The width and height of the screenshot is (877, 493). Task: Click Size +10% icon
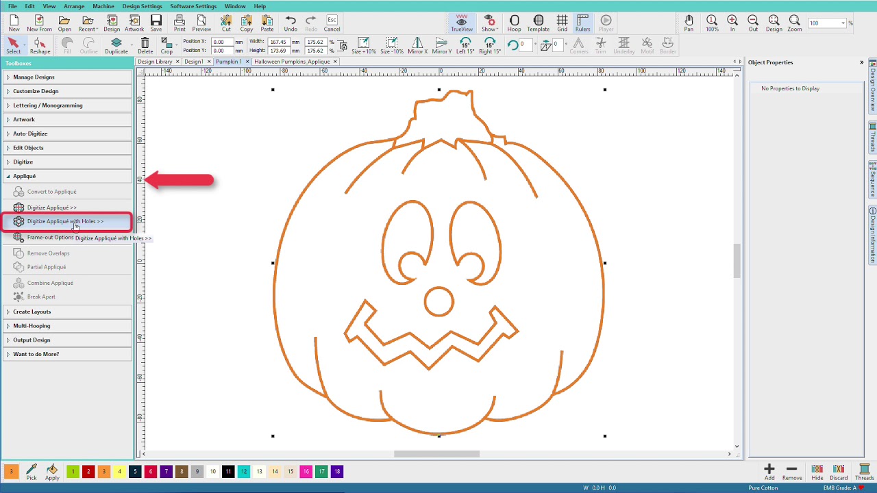point(364,46)
